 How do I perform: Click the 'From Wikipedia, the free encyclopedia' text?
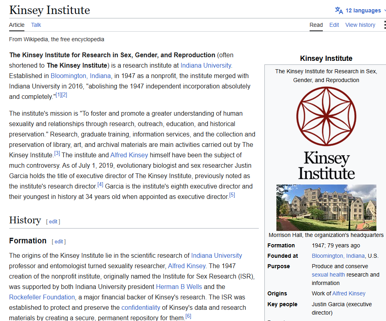[57, 39]
